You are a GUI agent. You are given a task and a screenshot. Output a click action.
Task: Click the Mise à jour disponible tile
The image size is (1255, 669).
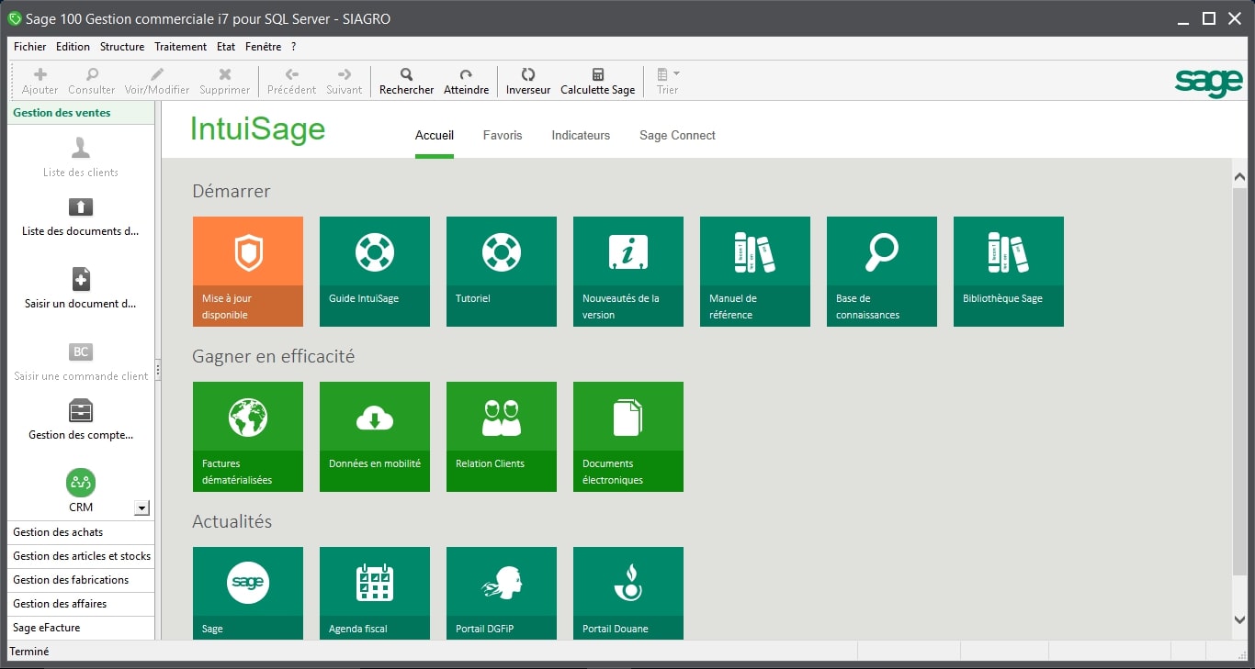click(247, 271)
